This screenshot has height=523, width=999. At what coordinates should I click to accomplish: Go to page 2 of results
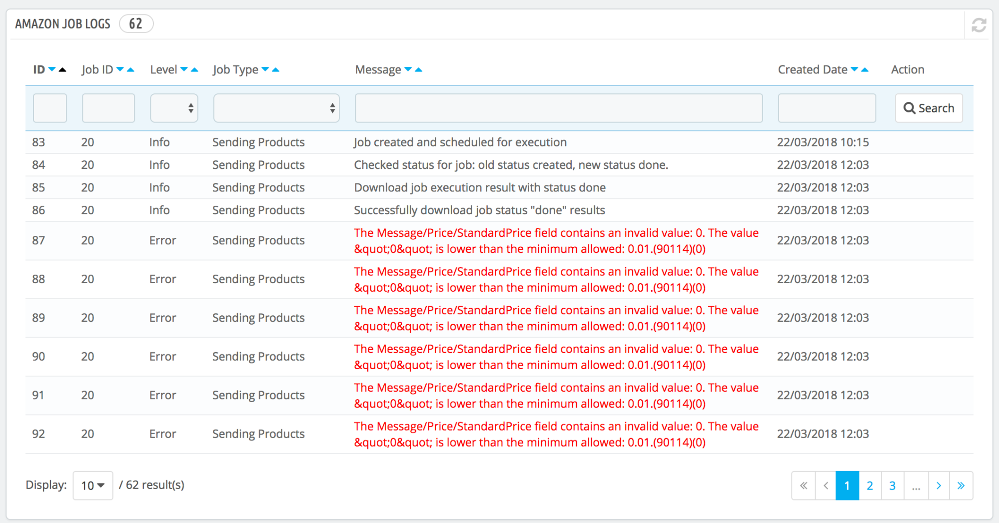[x=870, y=486]
